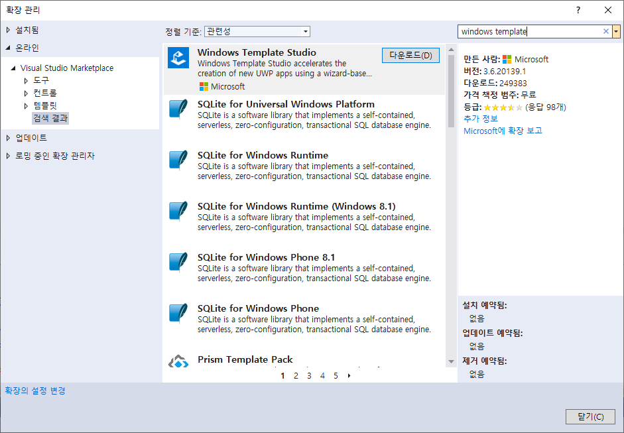Open the 확장의 설정 변경 link
This screenshot has width=624, height=433.
(x=35, y=391)
